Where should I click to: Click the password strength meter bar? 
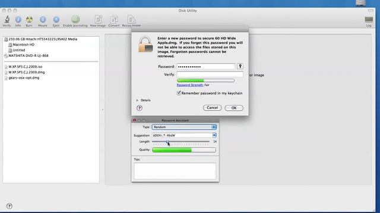[x=205, y=80]
